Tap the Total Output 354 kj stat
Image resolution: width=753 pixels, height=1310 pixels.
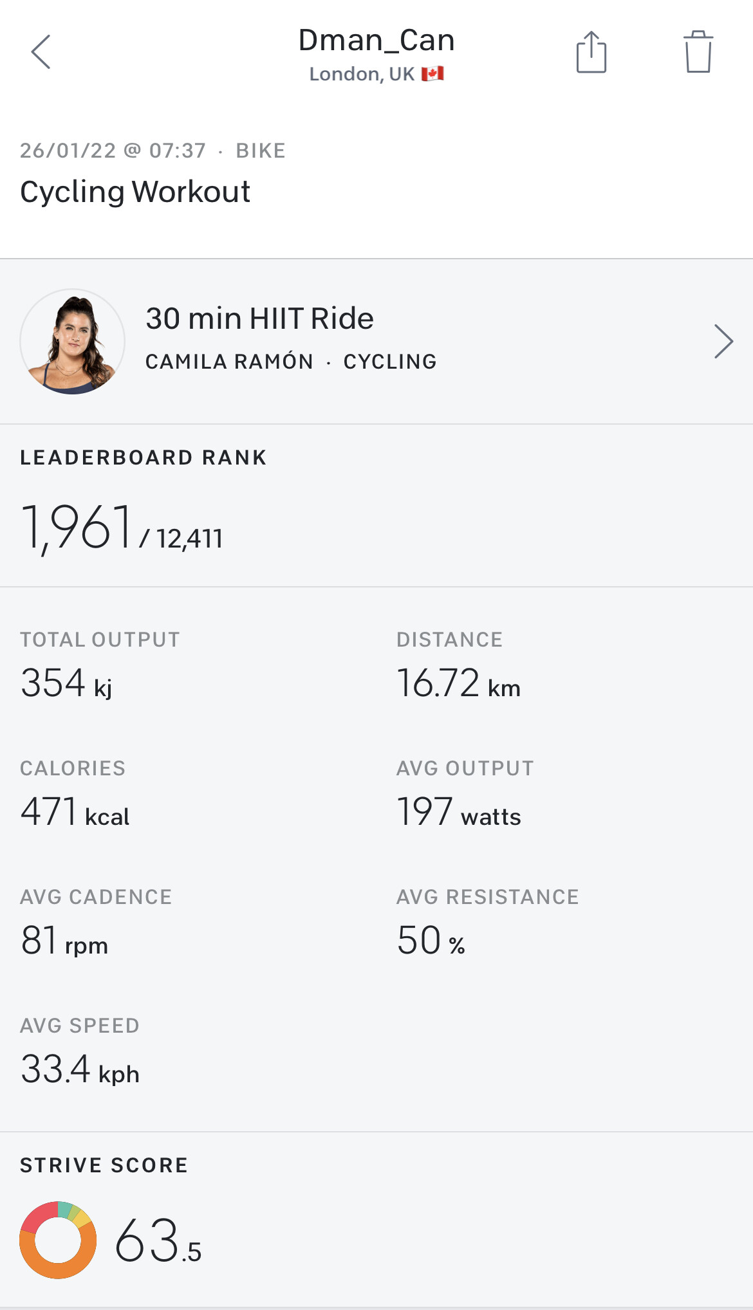click(x=66, y=683)
